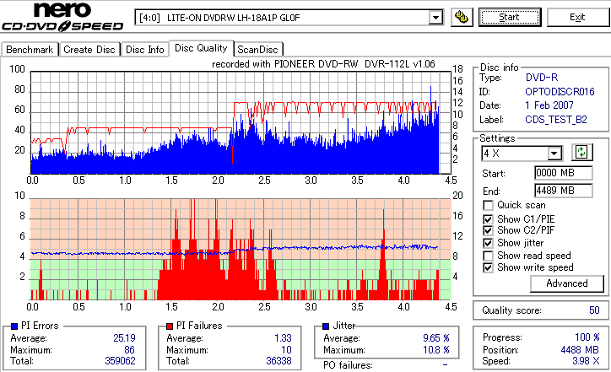Click the PO failures label
This screenshot has height=372, width=611.
348,365
